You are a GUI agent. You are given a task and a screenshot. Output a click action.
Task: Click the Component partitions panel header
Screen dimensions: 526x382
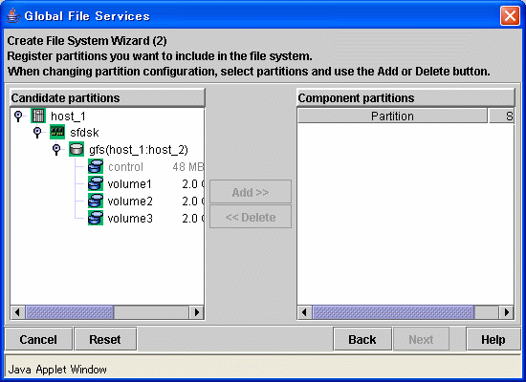coord(405,97)
